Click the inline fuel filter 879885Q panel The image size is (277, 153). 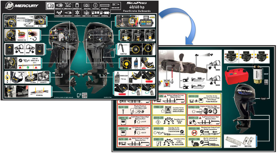coord(28,91)
